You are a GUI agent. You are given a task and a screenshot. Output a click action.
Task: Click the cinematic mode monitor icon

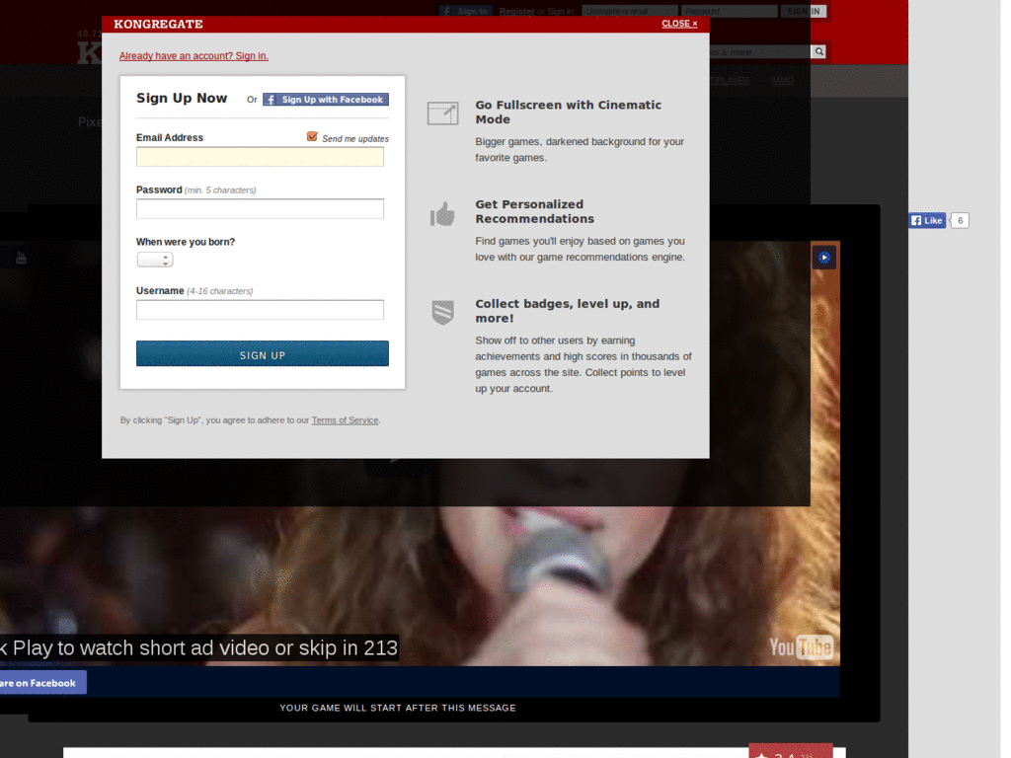442,113
